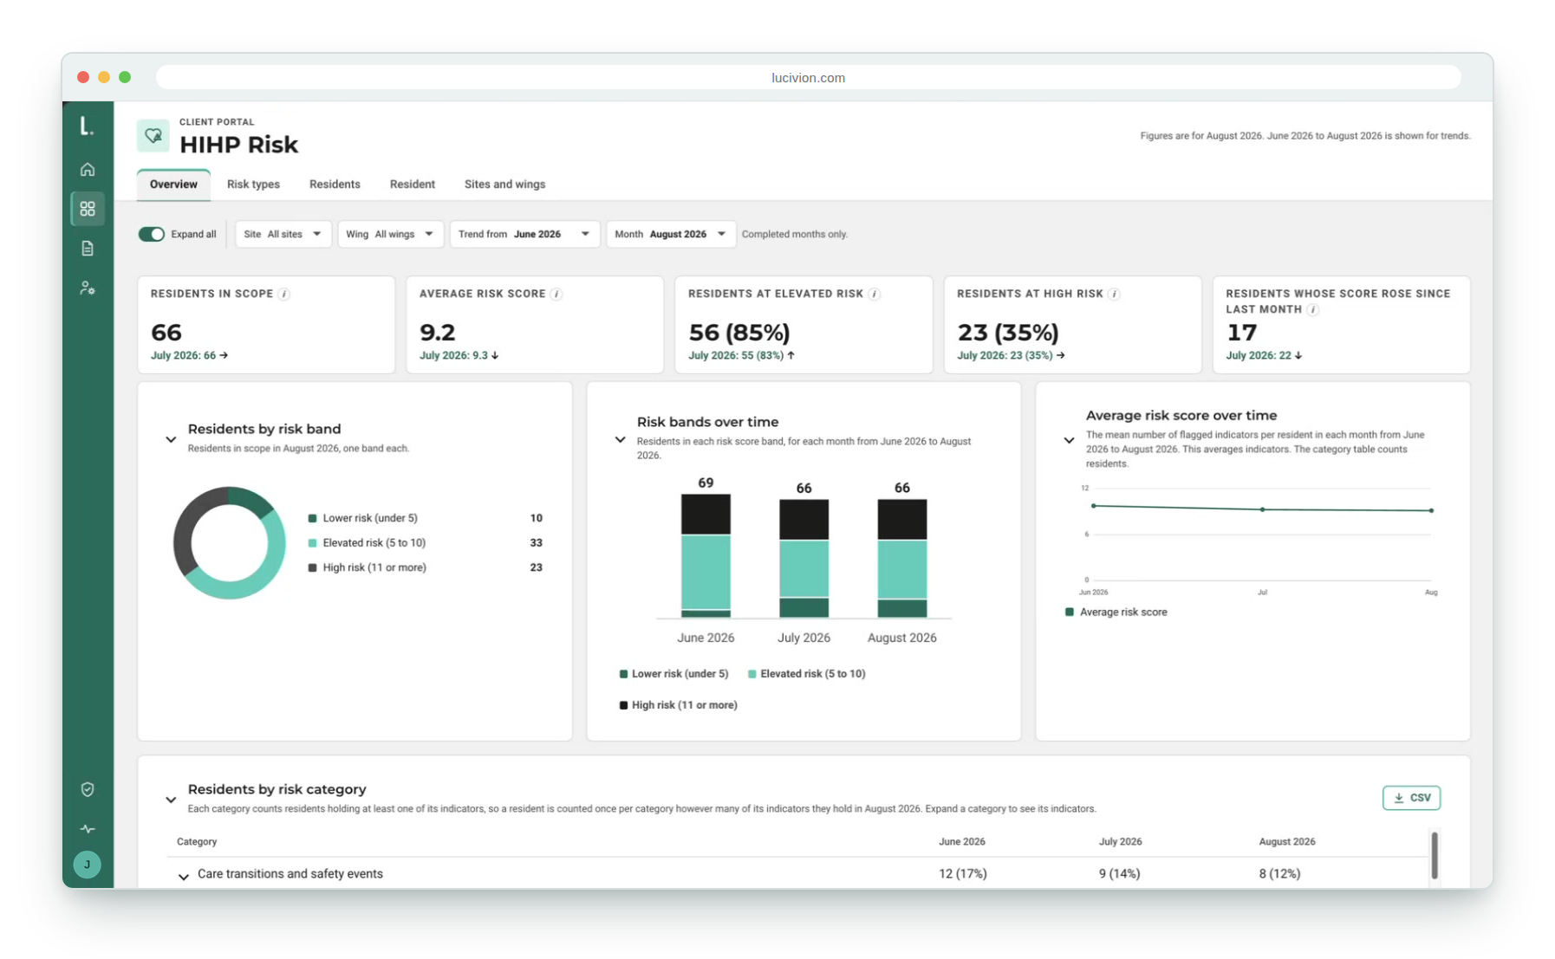Click the High risk legend swatch in bar chart
This screenshot has width=1555, height=959.
623,705
